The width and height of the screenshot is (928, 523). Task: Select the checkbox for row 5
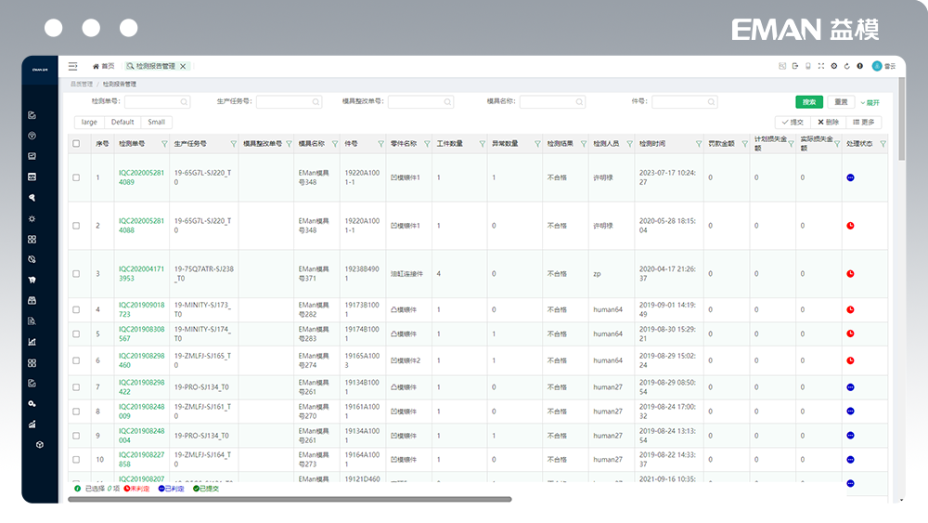(76, 334)
